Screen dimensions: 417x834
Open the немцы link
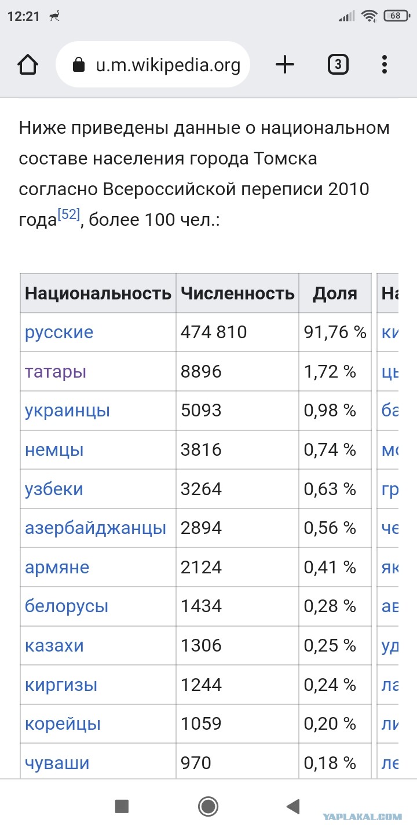54,450
